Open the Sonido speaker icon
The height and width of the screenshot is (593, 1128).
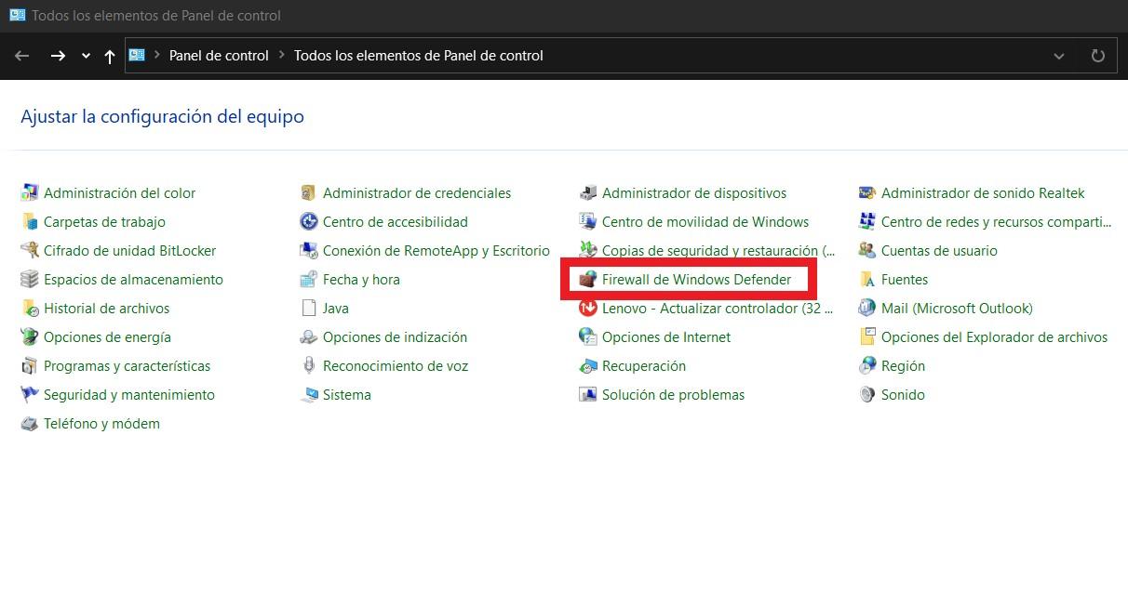[867, 395]
